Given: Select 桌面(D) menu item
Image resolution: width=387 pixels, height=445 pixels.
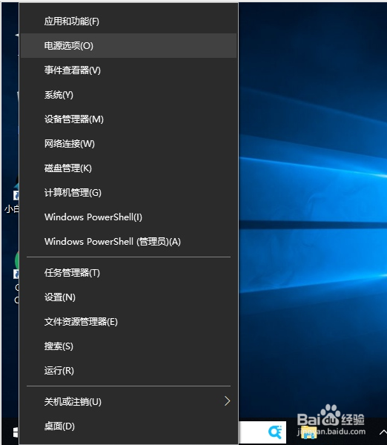Looking at the screenshot, I should tap(128, 426).
